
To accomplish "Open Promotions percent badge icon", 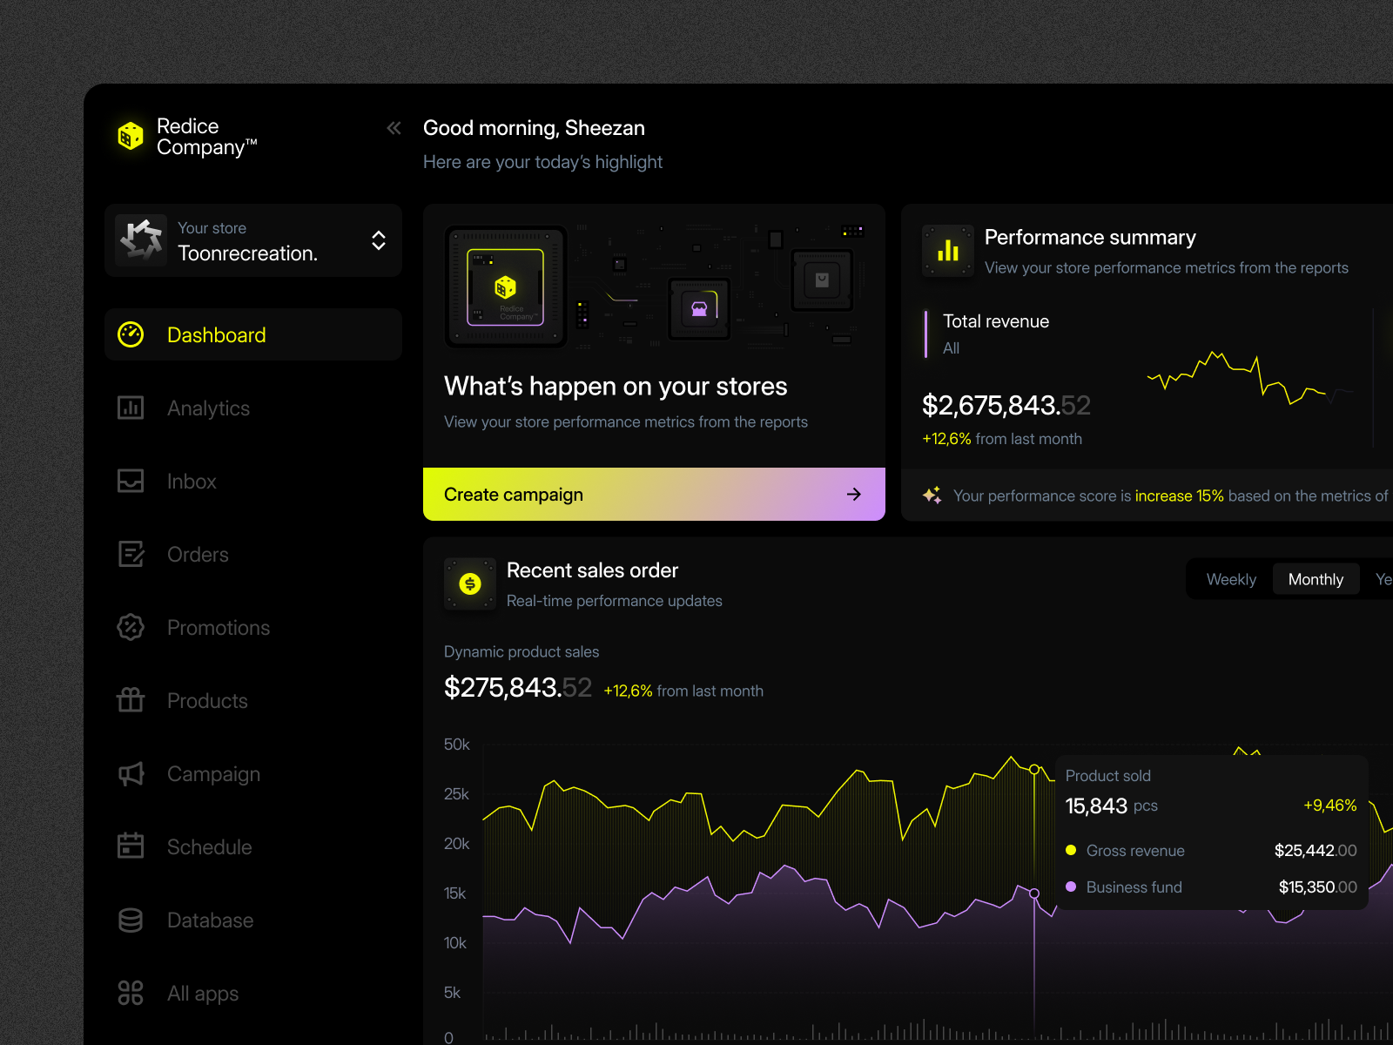I will 131,627.
